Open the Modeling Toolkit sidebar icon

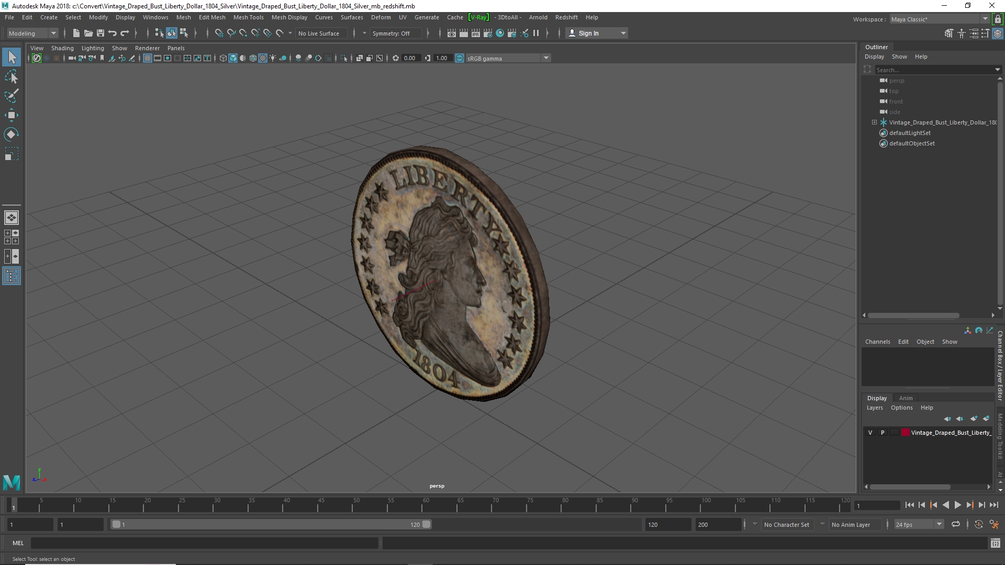click(x=949, y=33)
